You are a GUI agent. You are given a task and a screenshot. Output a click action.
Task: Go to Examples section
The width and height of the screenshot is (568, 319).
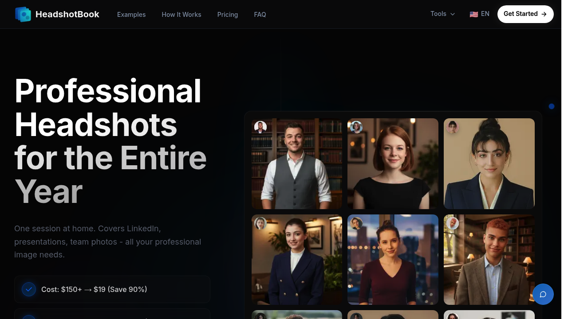[131, 15]
